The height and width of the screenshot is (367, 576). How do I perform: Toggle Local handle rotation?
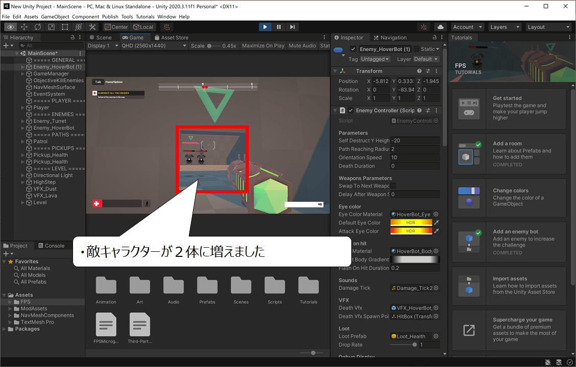click(143, 27)
